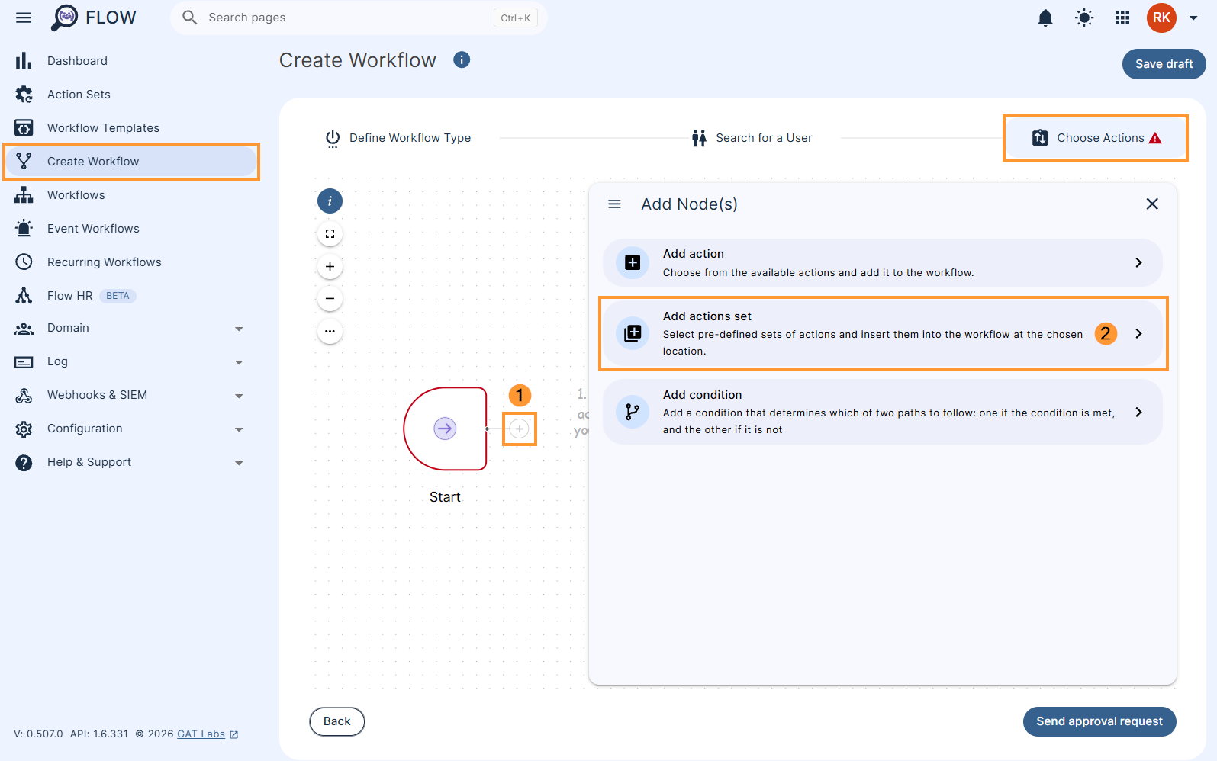Click the Save draft button

point(1164,64)
